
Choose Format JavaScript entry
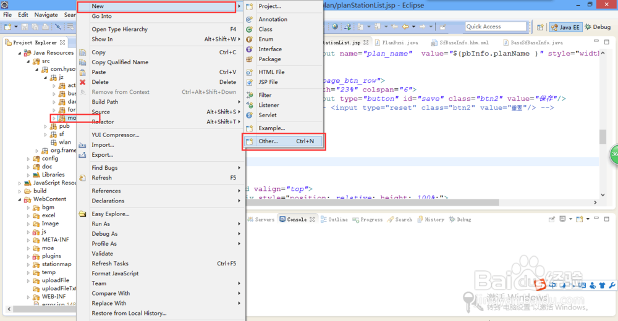(115, 273)
